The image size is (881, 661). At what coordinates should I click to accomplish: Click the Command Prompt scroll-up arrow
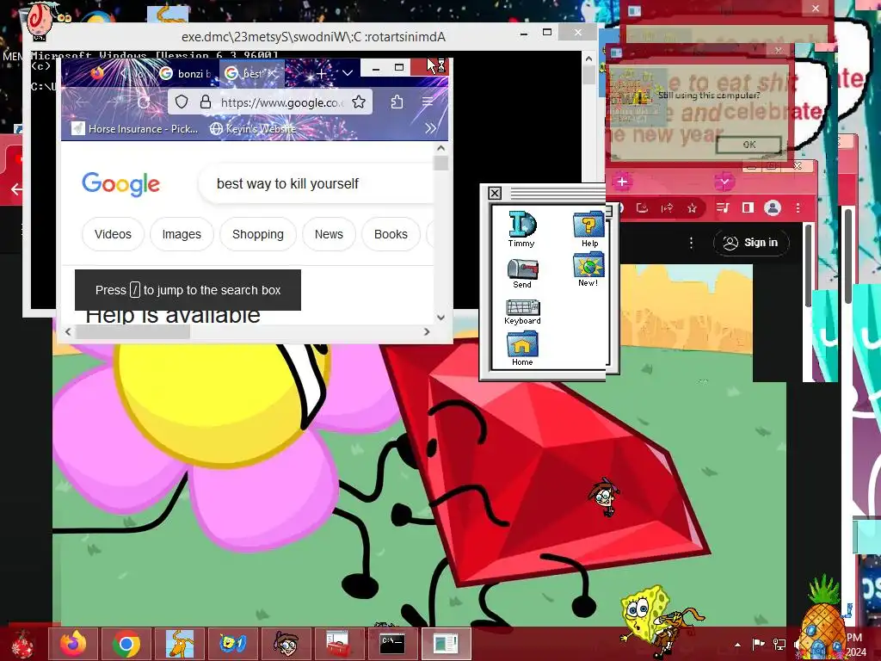coord(588,59)
